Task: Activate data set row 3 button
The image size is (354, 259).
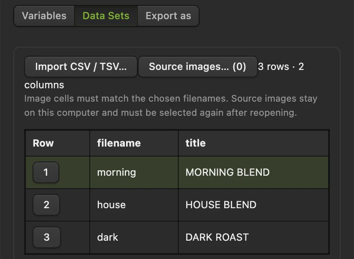Action: pos(46,237)
